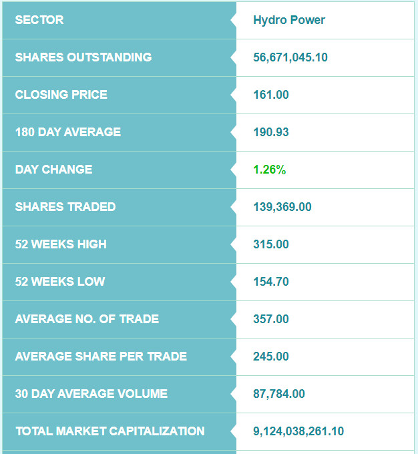The width and height of the screenshot is (418, 454).
Task: Click the SHARES TRADED label
Action: point(65,207)
